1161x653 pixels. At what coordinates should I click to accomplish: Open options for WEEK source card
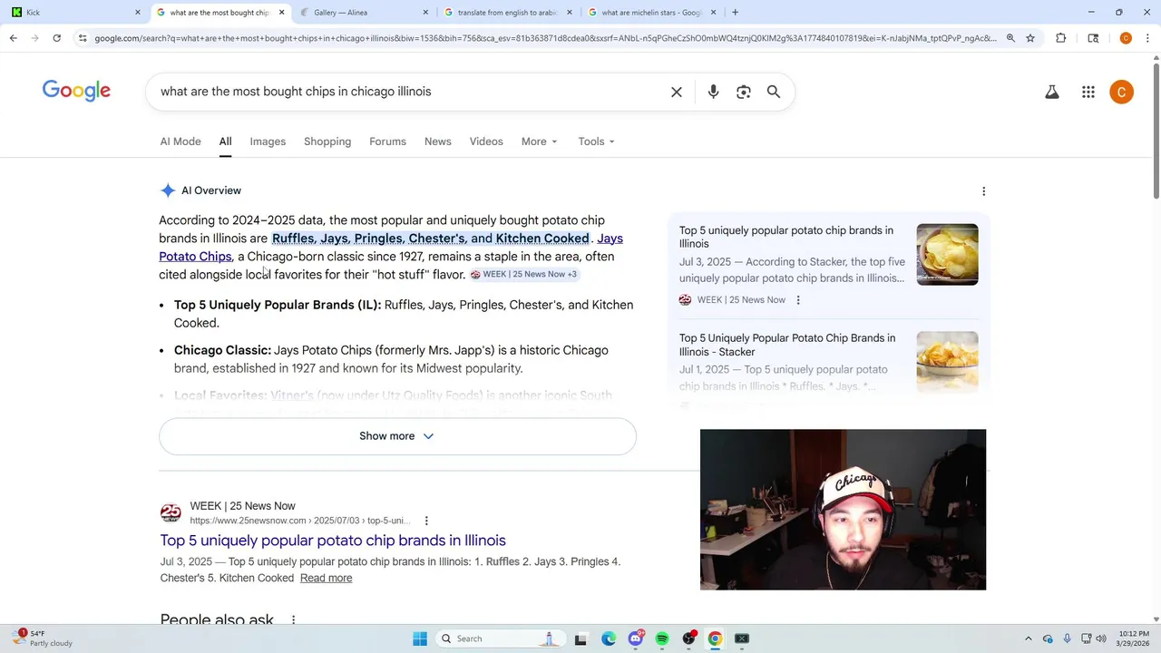pyautogui.click(x=798, y=300)
